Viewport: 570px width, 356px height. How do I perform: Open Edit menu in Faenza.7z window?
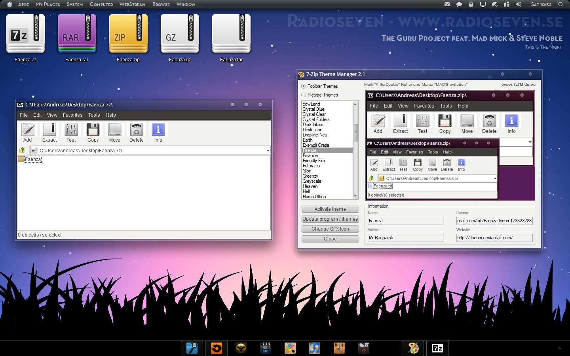tap(38, 115)
